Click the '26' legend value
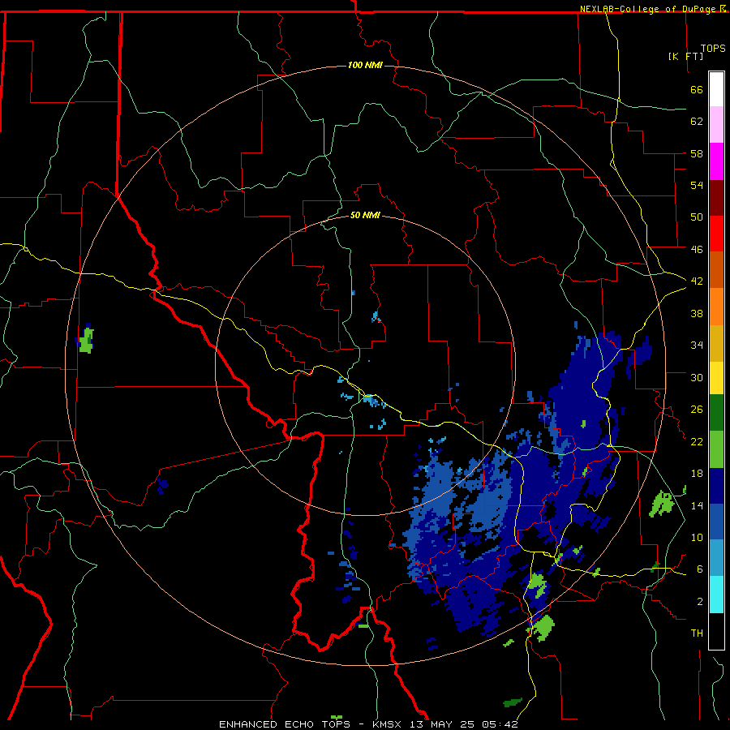Image resolution: width=730 pixels, height=730 pixels. pos(697,410)
